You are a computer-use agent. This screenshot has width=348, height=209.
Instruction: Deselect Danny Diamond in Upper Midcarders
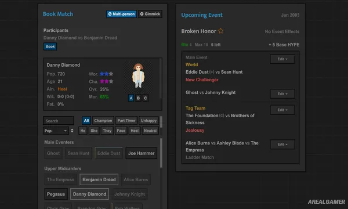90,194
